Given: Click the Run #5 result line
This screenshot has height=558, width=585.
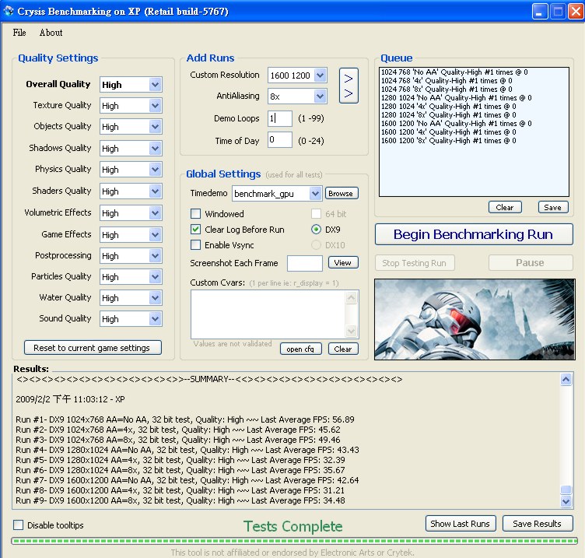Looking at the screenshot, I should coord(180,460).
